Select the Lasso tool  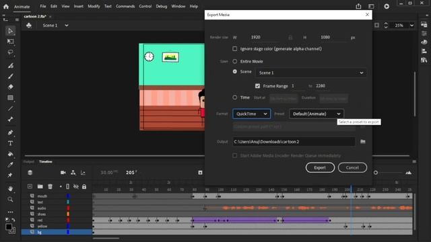(x=10, y=52)
